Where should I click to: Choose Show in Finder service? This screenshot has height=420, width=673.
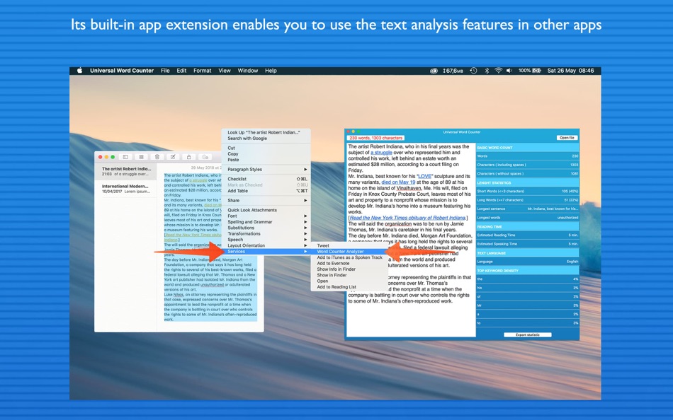coord(349,275)
